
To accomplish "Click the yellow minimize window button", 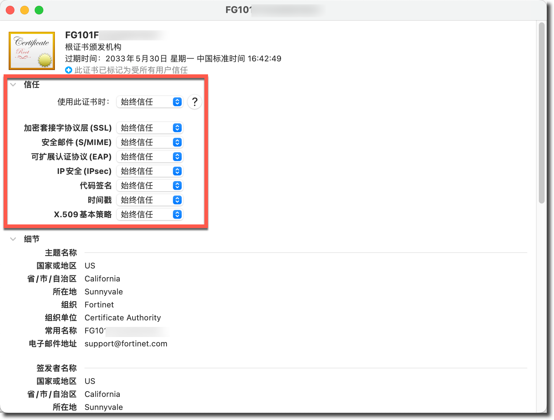I will (25, 10).
